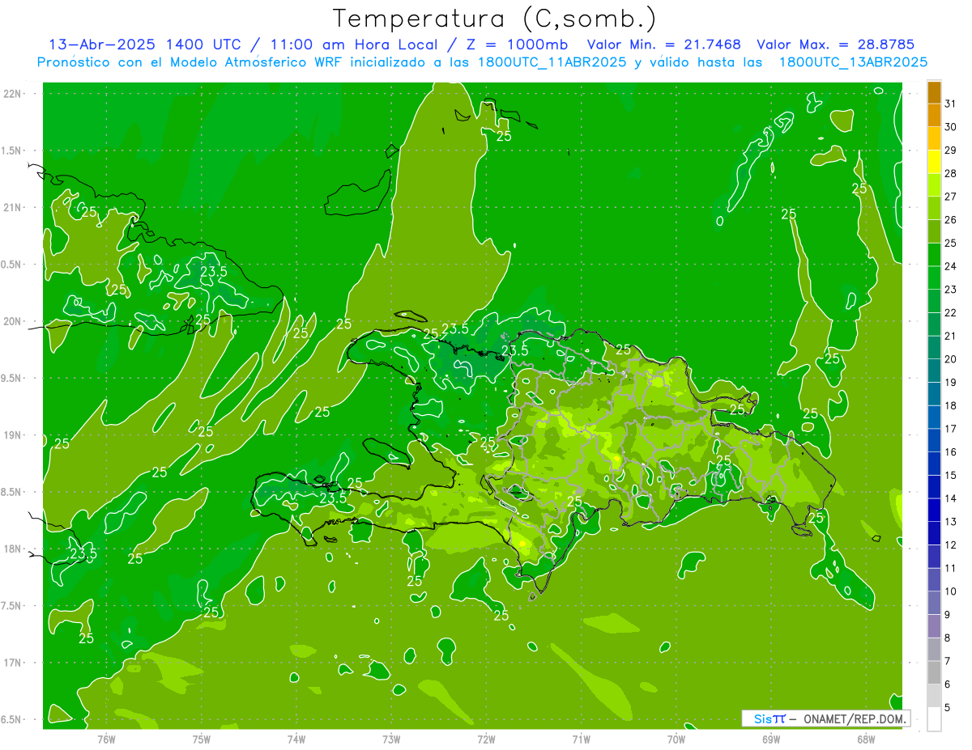Click the '70W' longitude label

676,739
